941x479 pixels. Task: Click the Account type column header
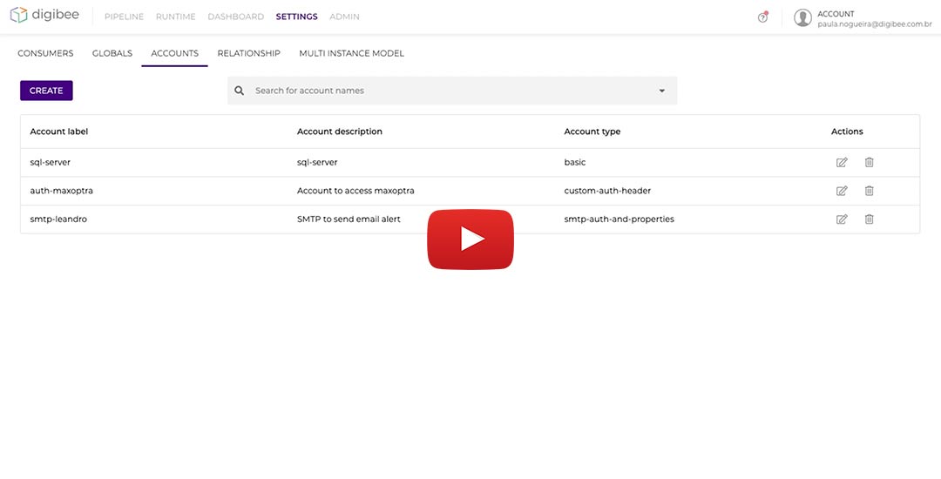592,132
